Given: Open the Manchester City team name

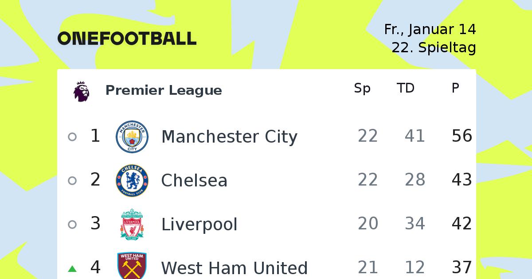Looking at the screenshot, I should pos(229,137).
